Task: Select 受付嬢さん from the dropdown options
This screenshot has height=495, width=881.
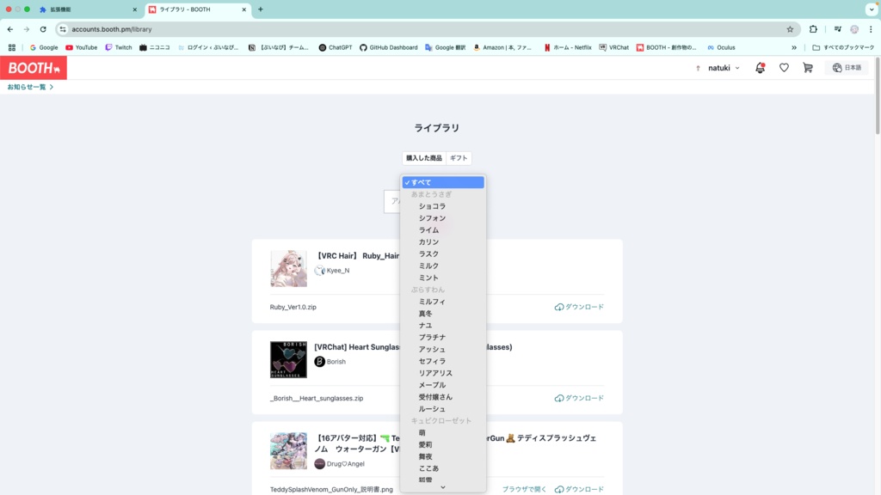Action: pos(438,396)
